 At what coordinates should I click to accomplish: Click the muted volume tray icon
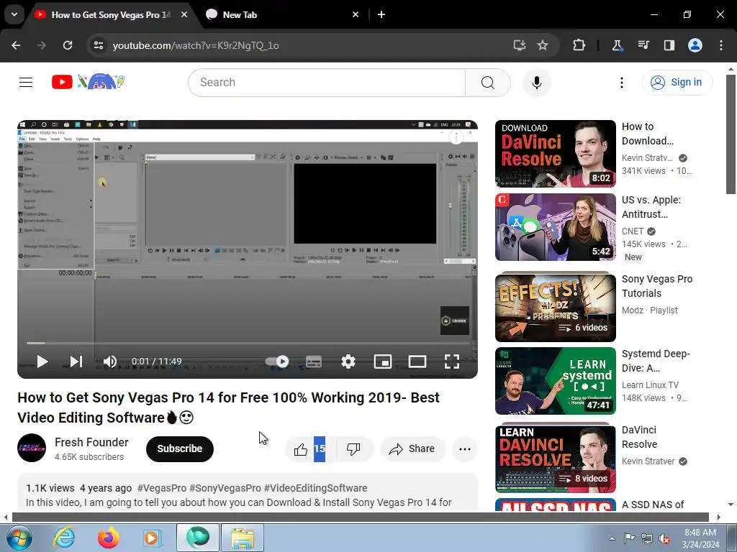(664, 538)
